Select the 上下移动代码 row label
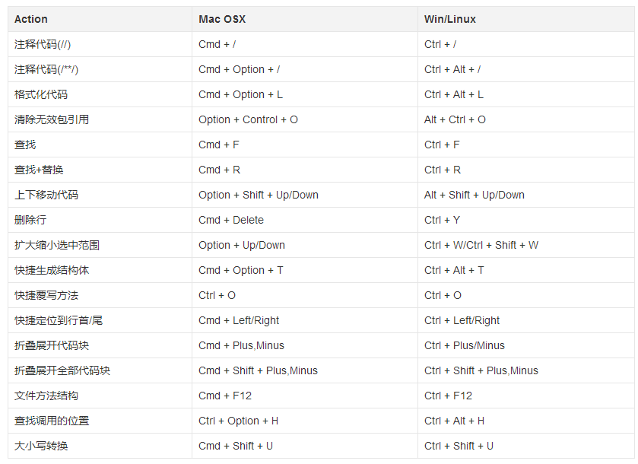 click(100, 195)
